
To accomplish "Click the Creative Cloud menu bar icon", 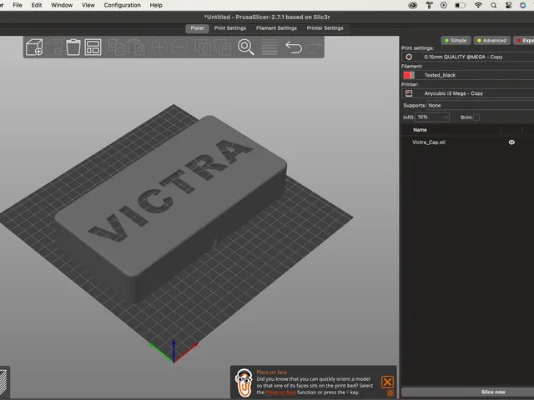I will (413, 5).
